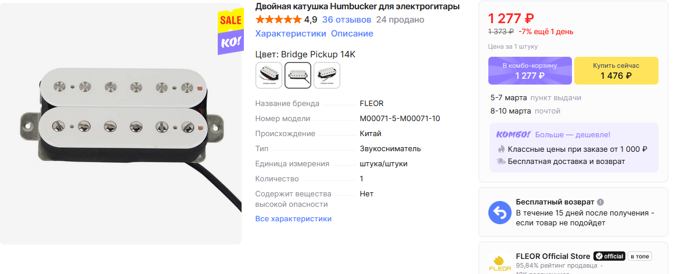Select the first color variant thumbnail
Image resolution: width=673 pixels, height=274 pixels.
(x=269, y=75)
